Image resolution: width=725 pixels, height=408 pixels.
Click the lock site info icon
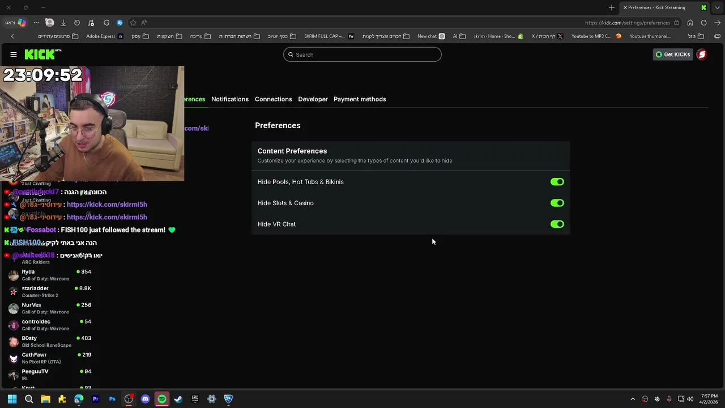click(x=676, y=23)
